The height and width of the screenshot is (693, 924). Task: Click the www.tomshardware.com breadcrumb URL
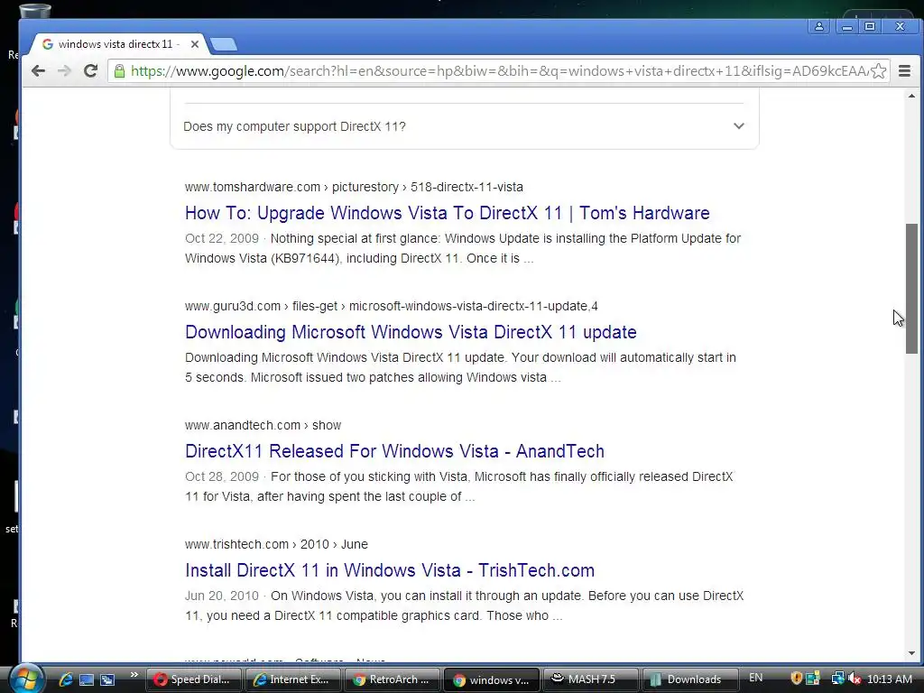pyautogui.click(x=354, y=187)
